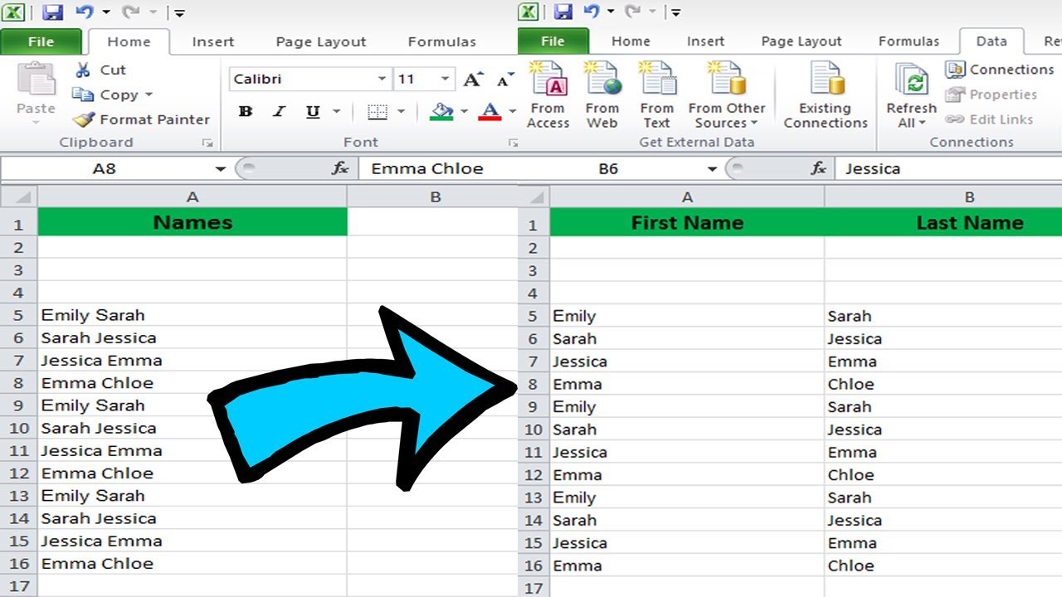
Task: Import data From Text
Action: [x=657, y=95]
